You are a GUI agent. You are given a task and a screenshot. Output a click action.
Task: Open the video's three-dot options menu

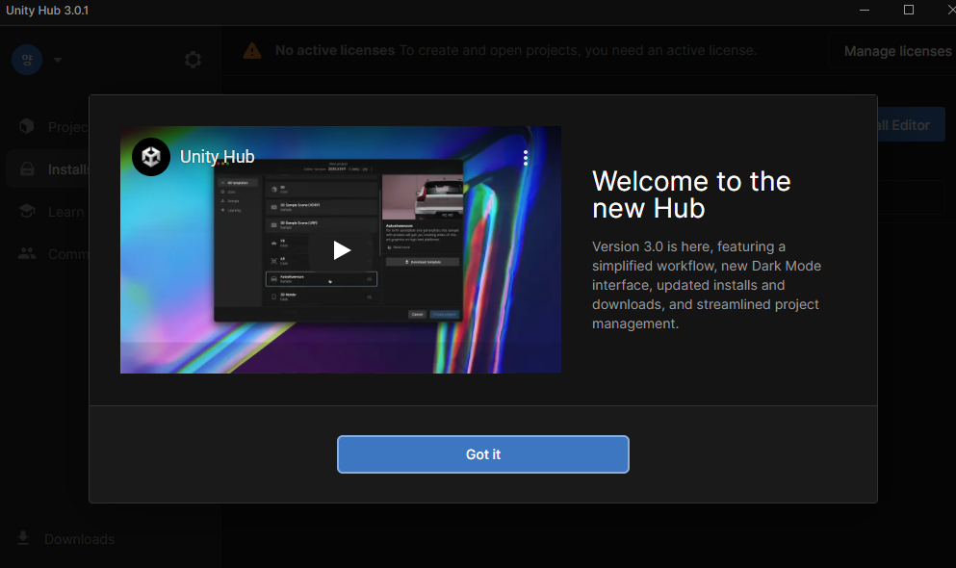click(x=526, y=158)
